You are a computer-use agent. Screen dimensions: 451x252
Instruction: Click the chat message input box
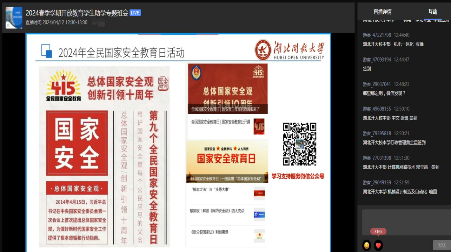click(x=406, y=222)
